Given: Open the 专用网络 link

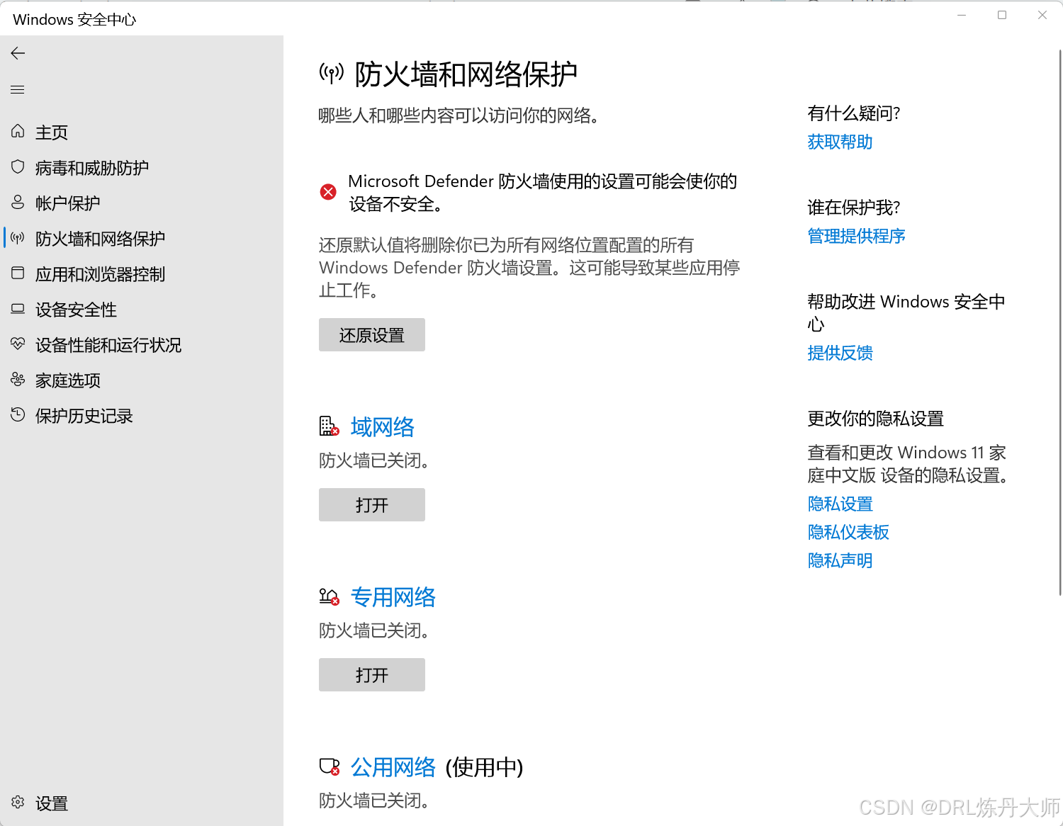Looking at the screenshot, I should 393,597.
